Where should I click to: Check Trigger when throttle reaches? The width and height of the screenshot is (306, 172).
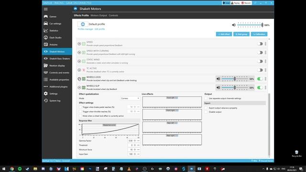click(x=80, y=111)
